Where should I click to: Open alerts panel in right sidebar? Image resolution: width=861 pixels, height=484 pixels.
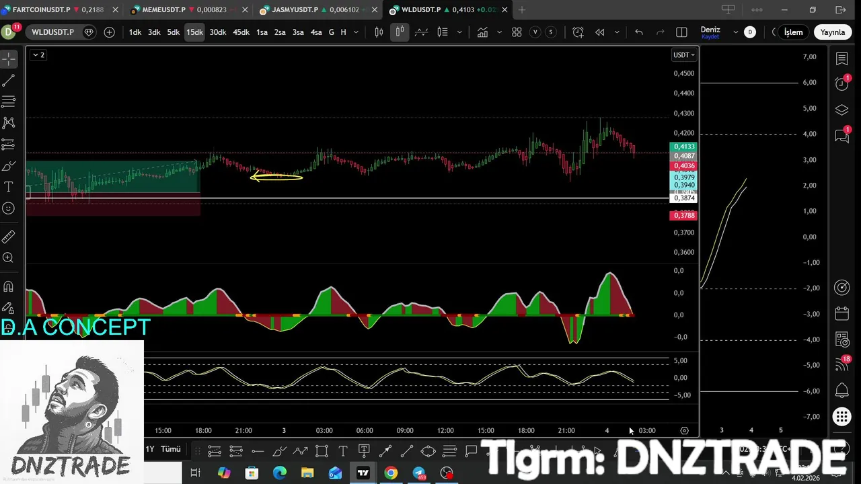(842, 84)
